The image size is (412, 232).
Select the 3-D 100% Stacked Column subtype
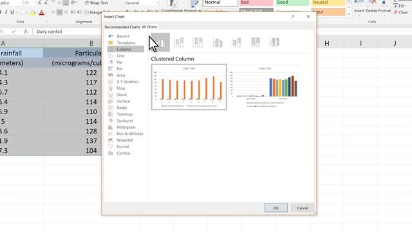[255, 42]
